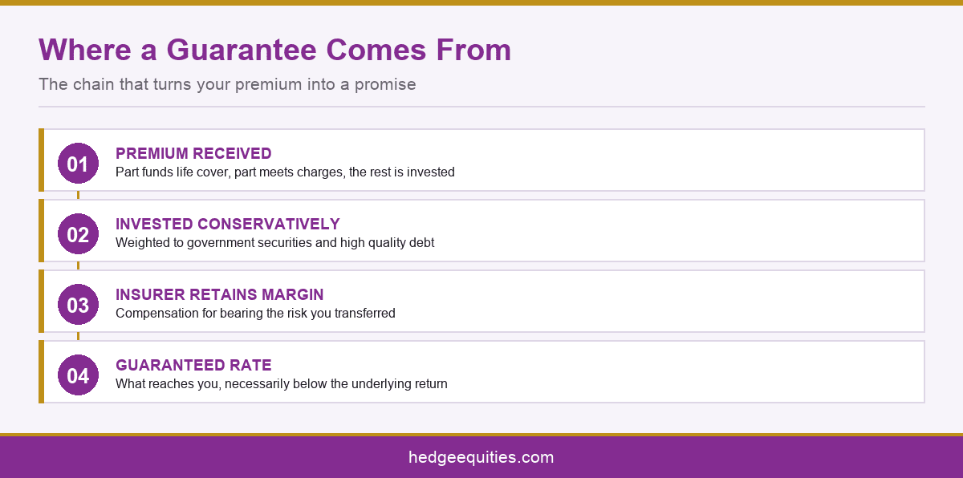Click the connector between steps 01 and 02
Image resolution: width=963 pixels, height=478 pixels.
pyautogui.click(x=78, y=195)
